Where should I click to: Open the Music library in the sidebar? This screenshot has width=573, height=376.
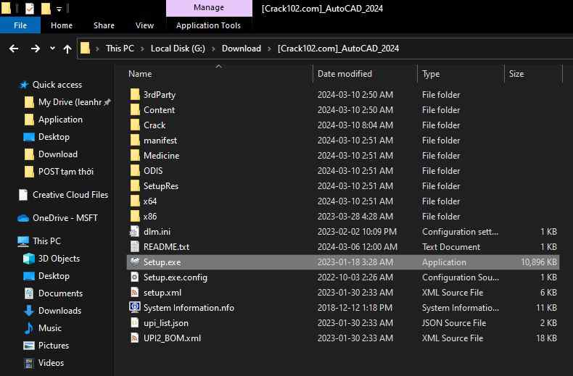coord(49,328)
